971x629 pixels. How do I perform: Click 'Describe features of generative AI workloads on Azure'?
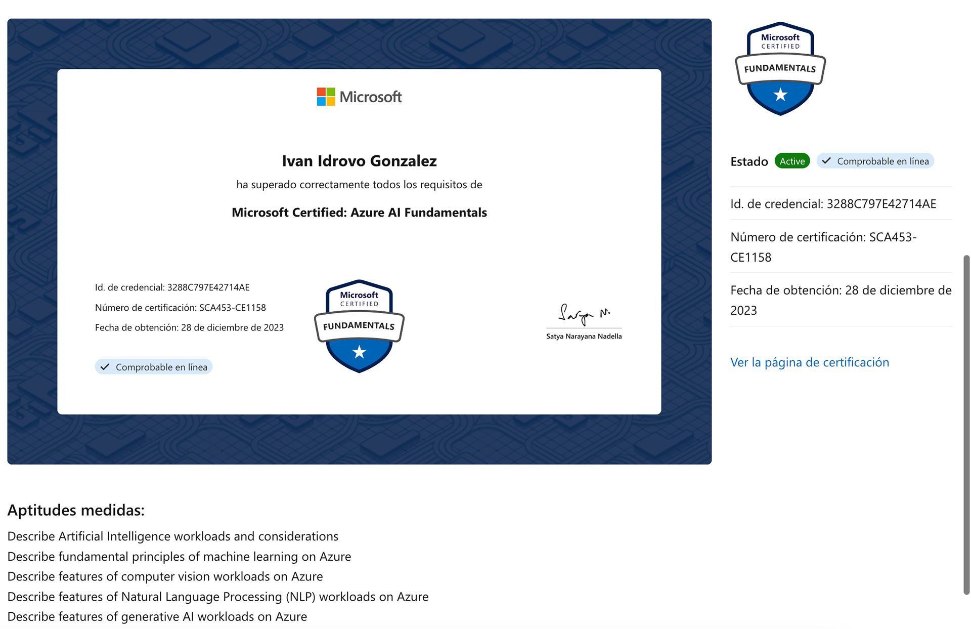tap(157, 617)
